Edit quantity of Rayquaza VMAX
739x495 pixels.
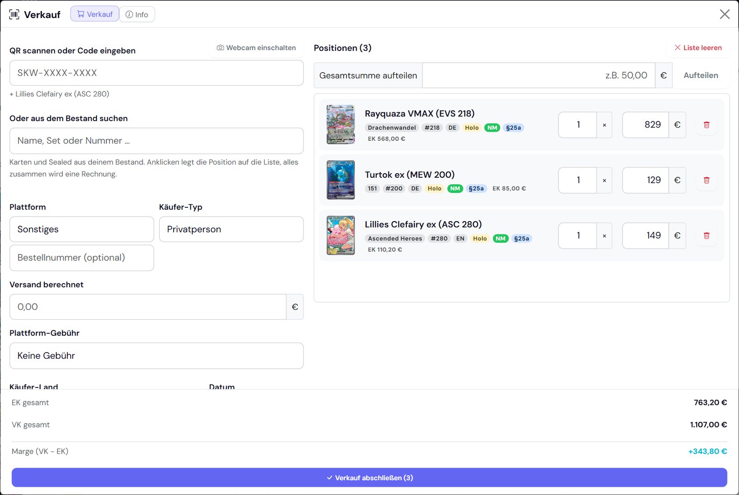(x=578, y=125)
